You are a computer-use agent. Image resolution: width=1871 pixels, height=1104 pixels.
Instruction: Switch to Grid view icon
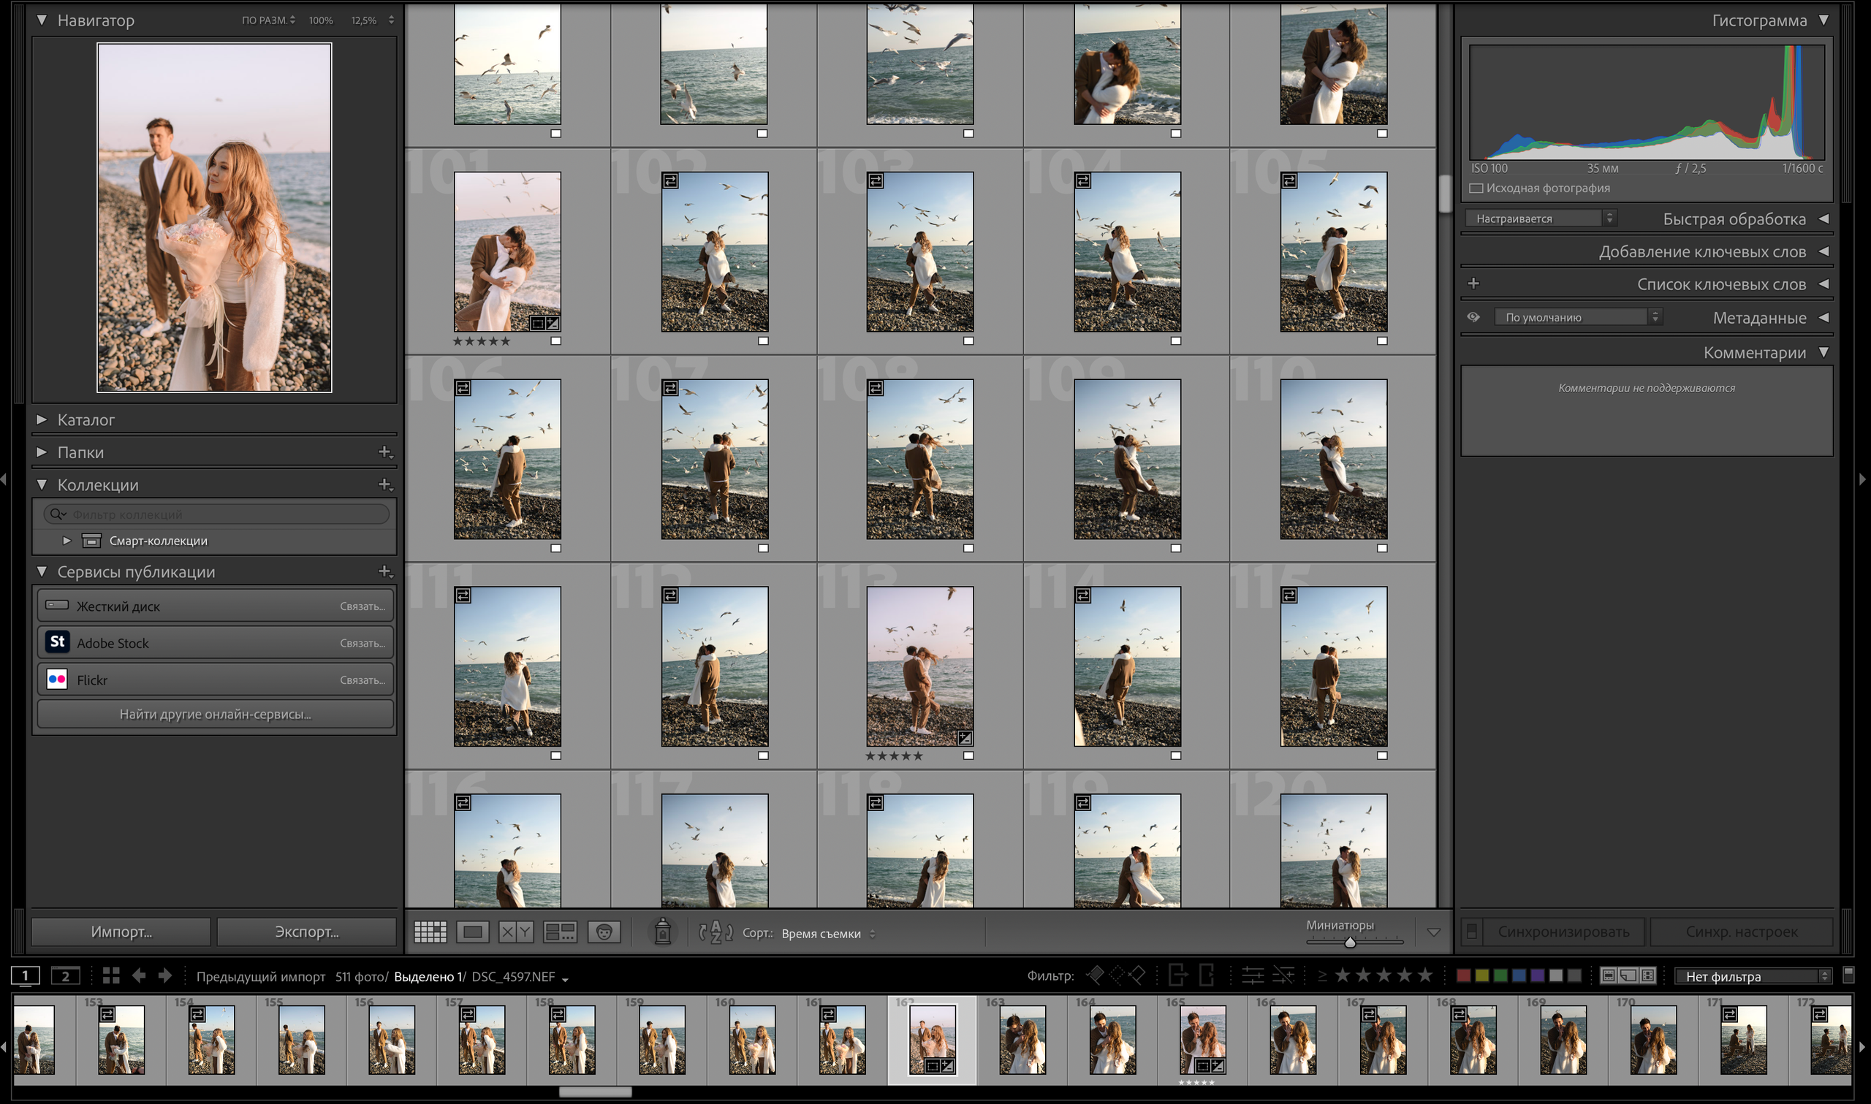pos(430,932)
